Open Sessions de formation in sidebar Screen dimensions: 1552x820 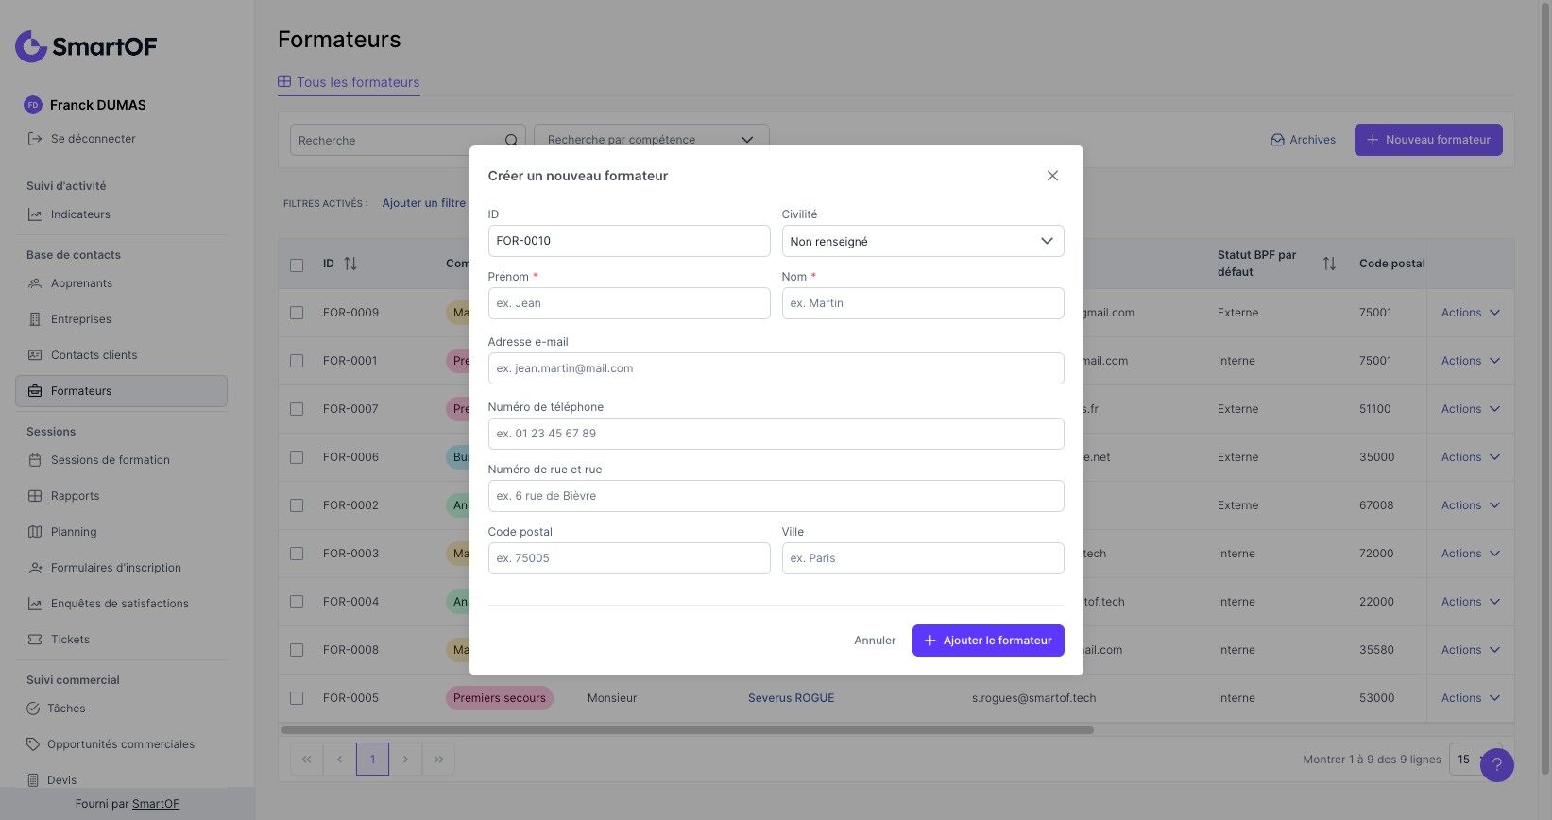click(x=110, y=460)
